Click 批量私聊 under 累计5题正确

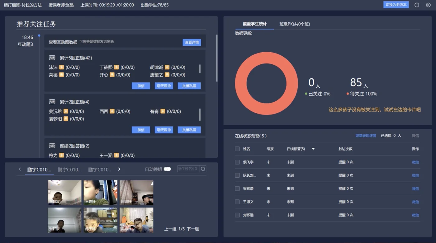189,86
